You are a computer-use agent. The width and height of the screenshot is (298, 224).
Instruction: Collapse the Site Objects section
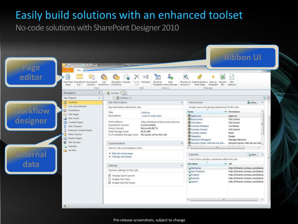[100, 98]
